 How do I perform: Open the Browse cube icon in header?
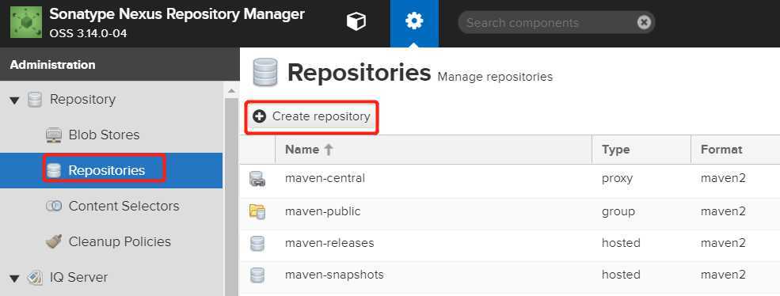point(356,21)
